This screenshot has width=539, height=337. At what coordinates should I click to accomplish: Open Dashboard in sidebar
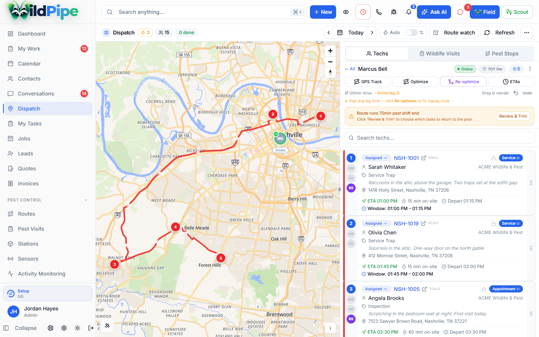[x=48, y=34]
